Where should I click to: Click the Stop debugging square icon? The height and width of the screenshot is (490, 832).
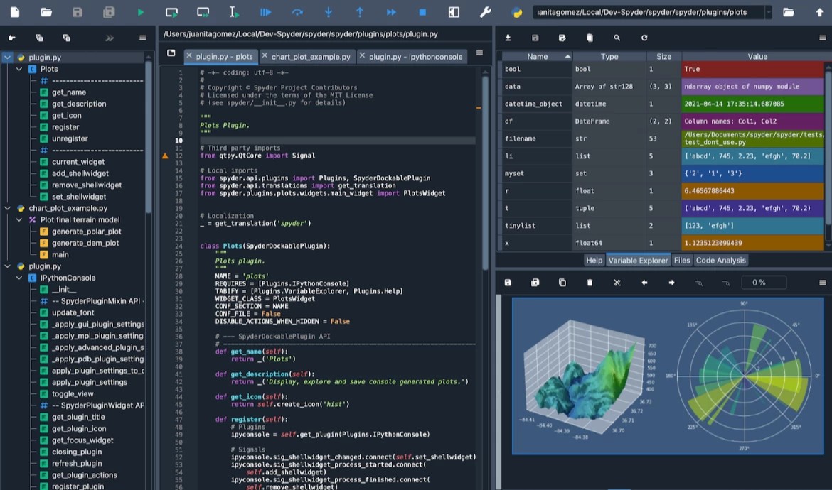(x=422, y=12)
